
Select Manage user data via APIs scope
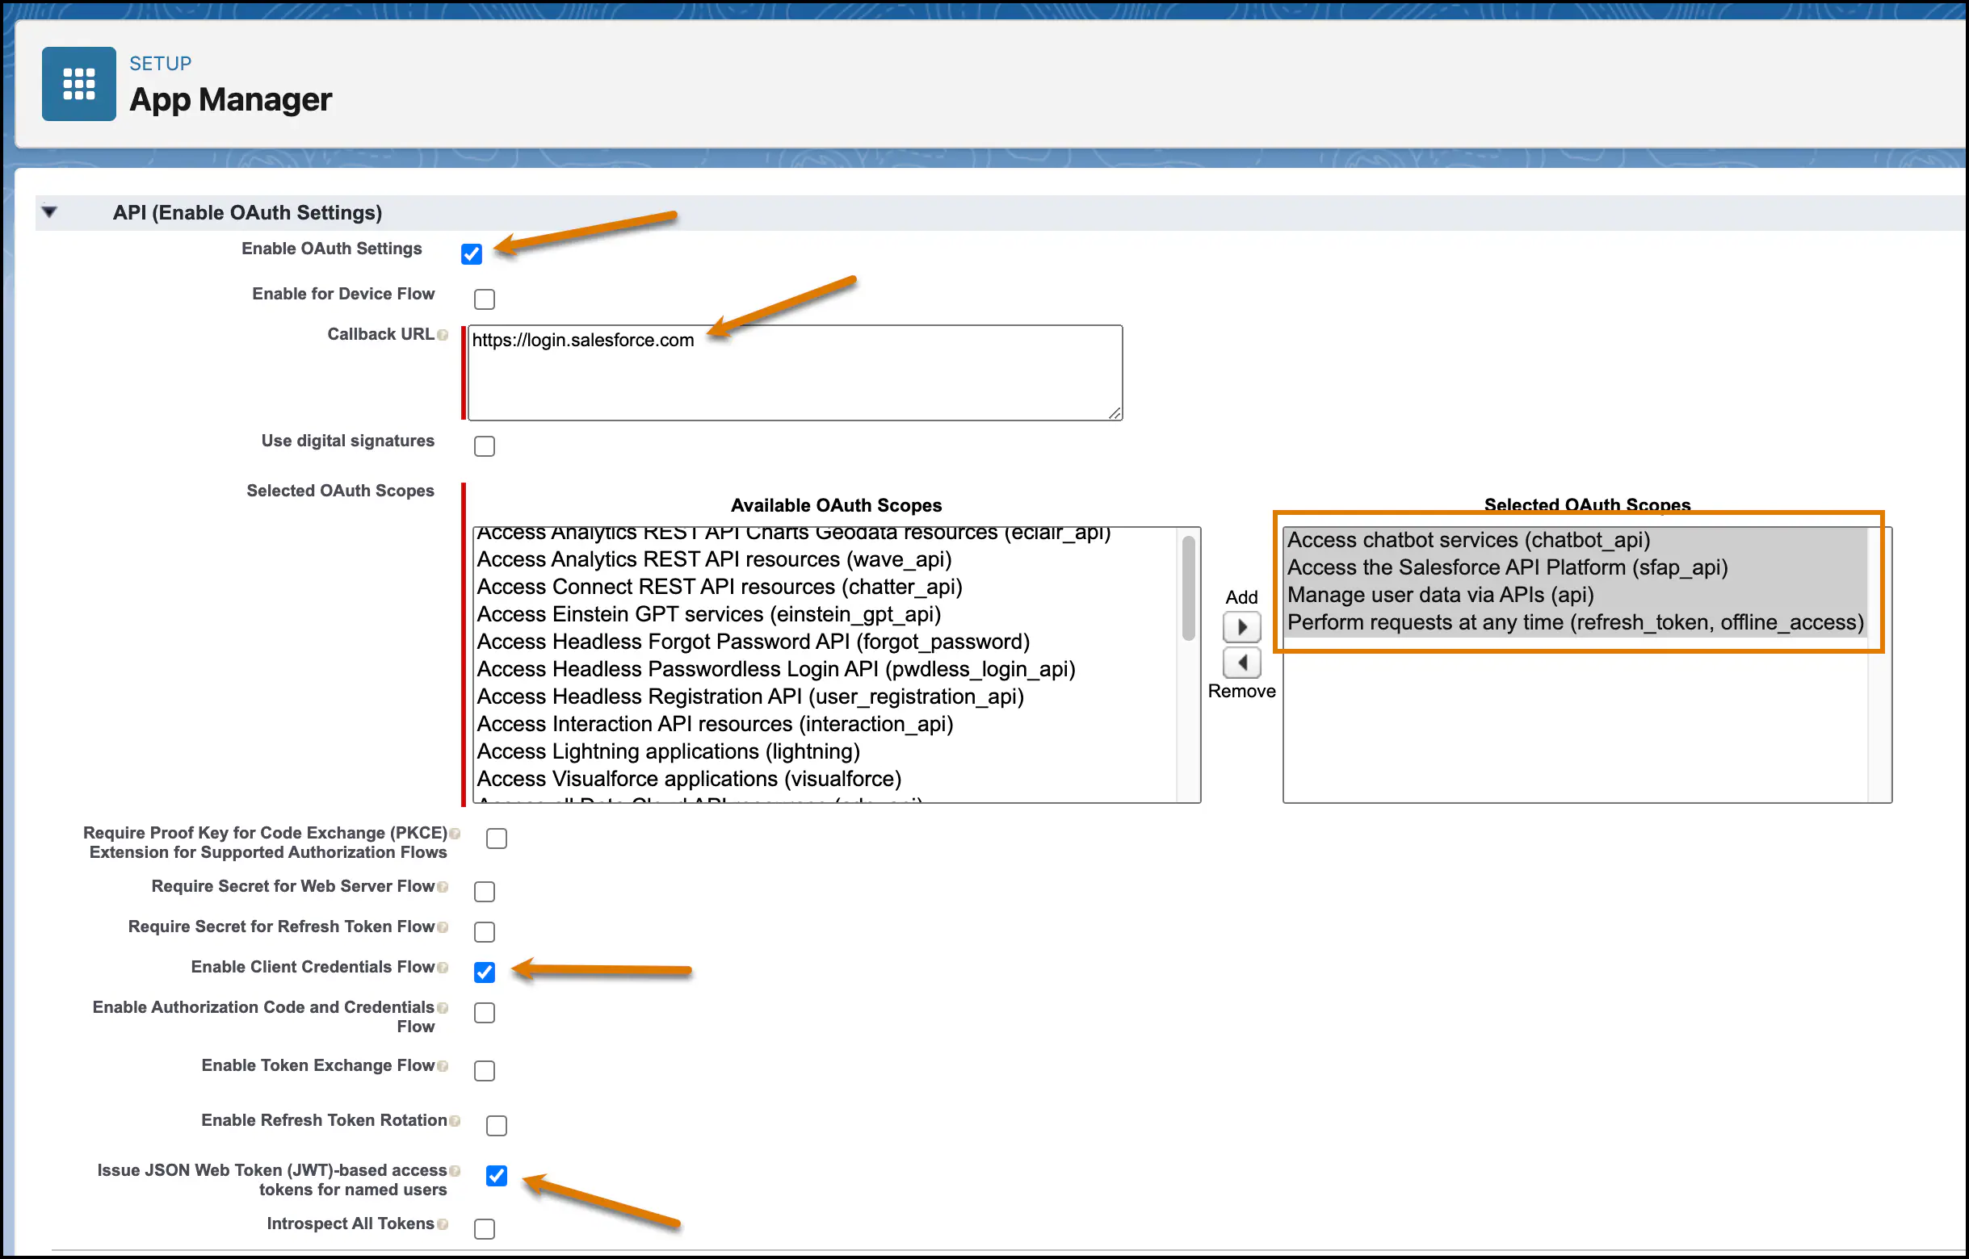point(1440,595)
